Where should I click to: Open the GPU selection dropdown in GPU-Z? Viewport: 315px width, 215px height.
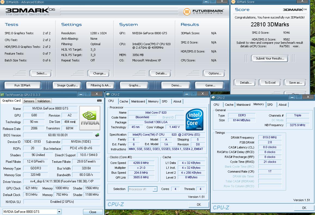tap(59, 211)
